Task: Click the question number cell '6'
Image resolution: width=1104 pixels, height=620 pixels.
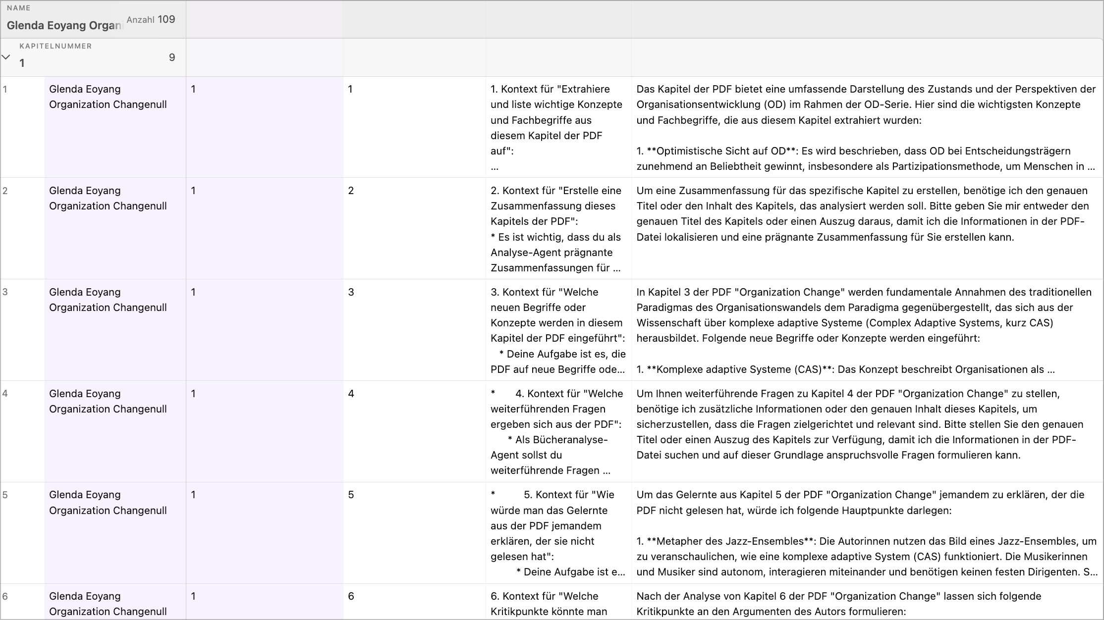Action: click(414, 602)
